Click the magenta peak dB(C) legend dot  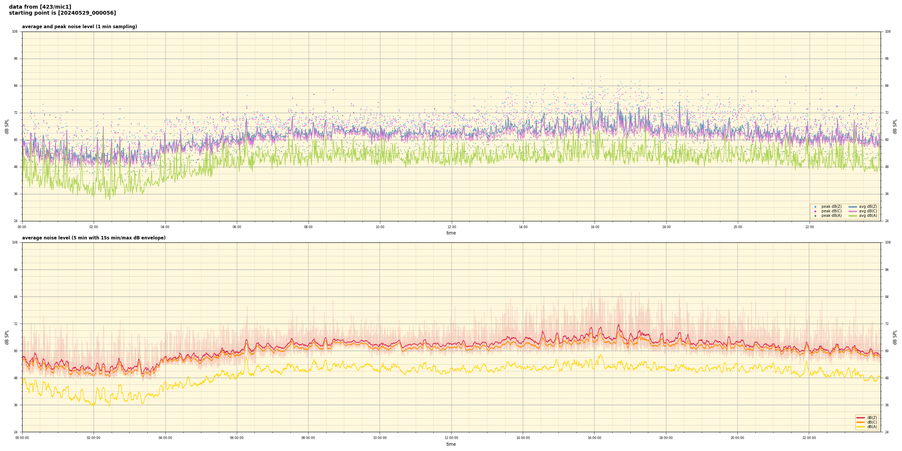point(815,211)
